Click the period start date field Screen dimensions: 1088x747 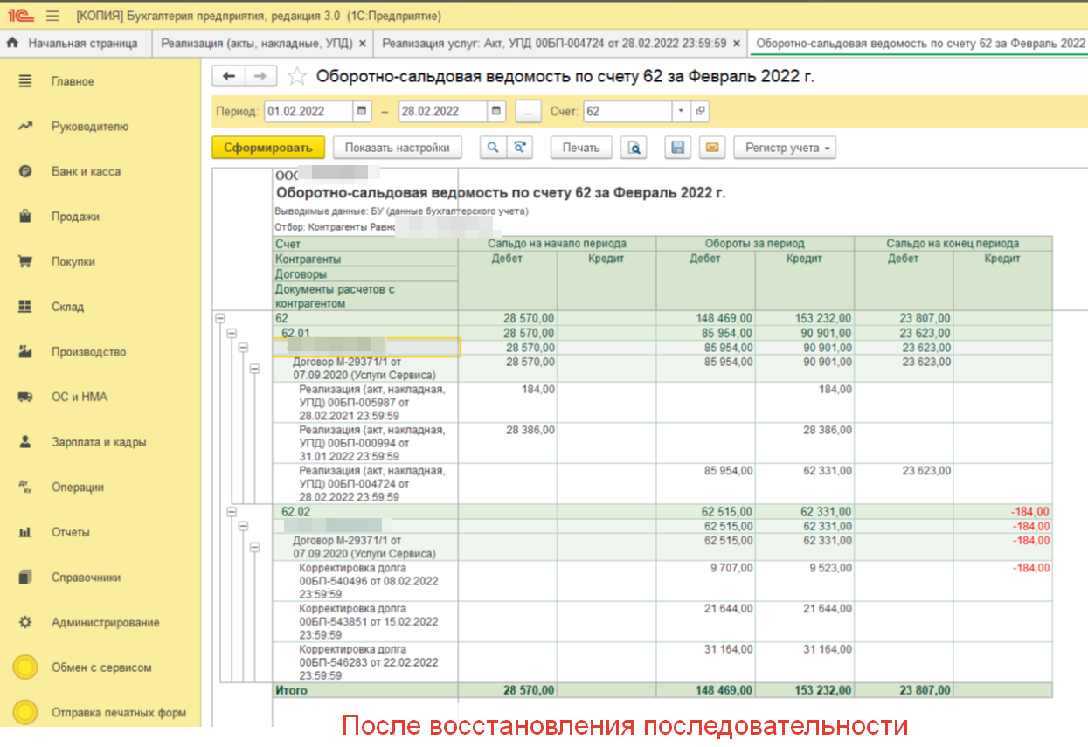(309, 112)
